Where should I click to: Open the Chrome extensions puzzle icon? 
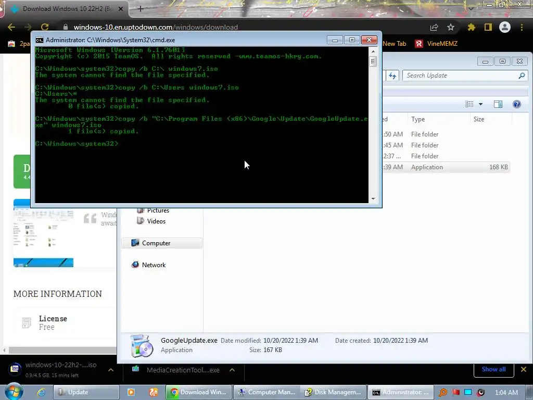click(x=471, y=27)
